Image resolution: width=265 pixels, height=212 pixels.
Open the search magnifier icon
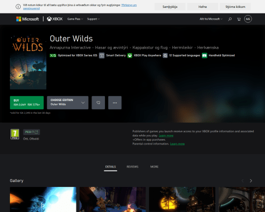[x=230, y=19]
